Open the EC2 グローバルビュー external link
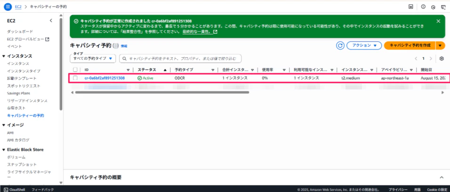This screenshot has width=450, height=192. pyautogui.click(x=28, y=39)
